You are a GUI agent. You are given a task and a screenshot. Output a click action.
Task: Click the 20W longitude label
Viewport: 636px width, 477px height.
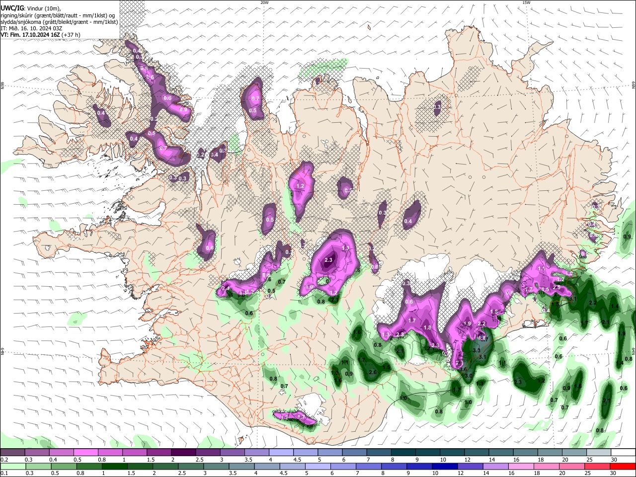click(264, 2)
